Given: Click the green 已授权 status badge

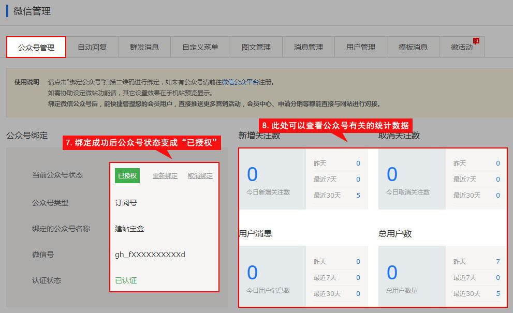Looking at the screenshot, I should (x=127, y=176).
